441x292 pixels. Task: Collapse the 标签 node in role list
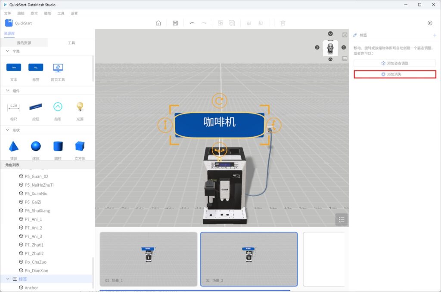click(8, 279)
